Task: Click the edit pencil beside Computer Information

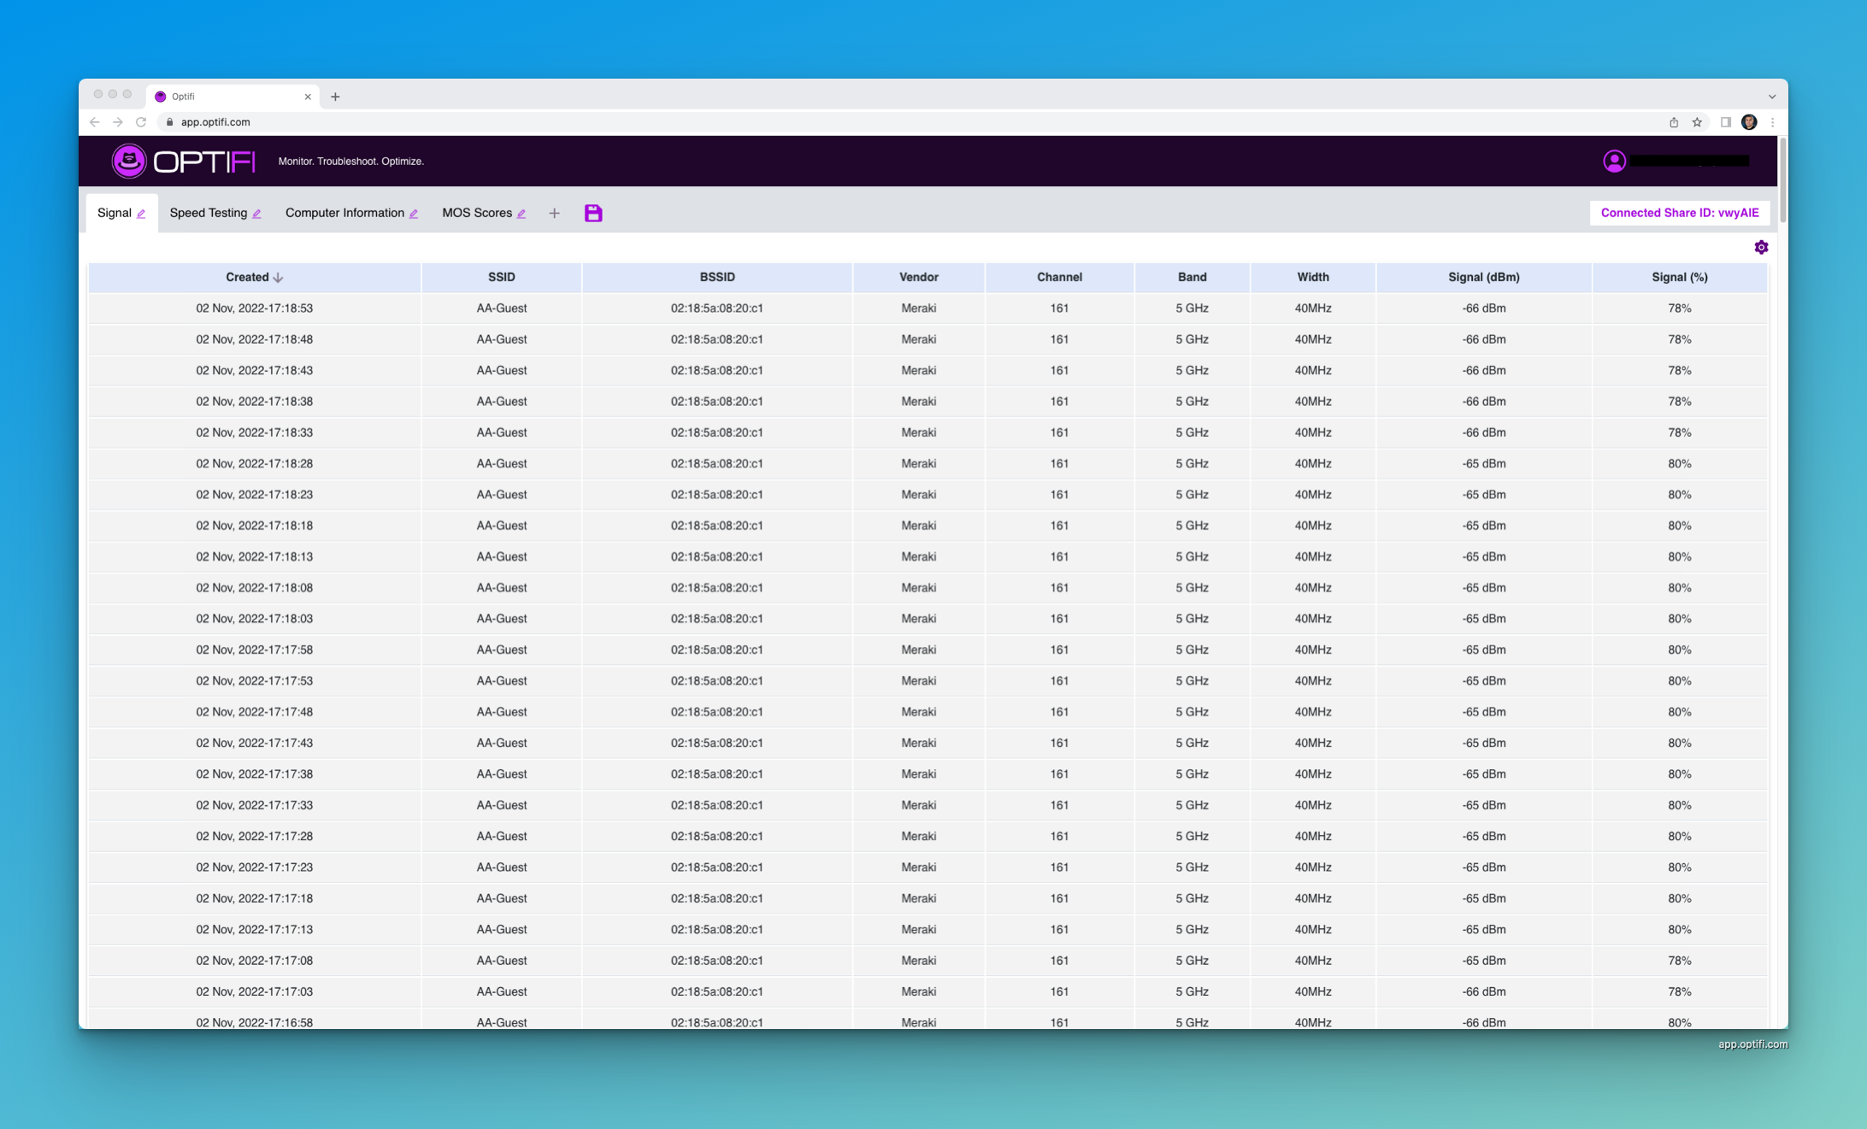Action: (414, 214)
